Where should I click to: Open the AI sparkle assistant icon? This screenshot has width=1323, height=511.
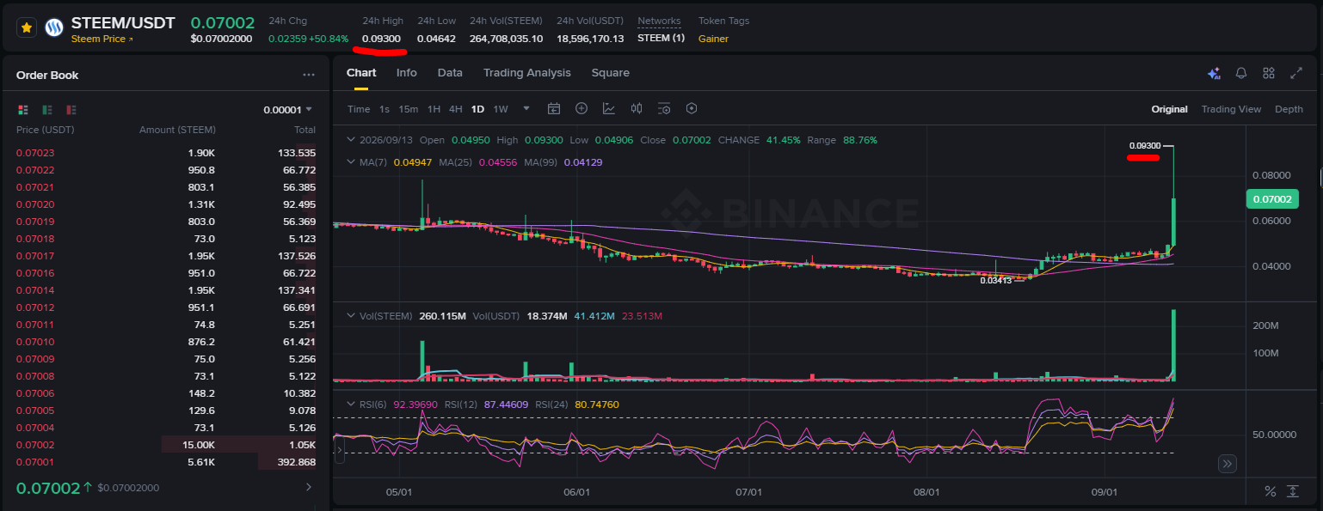[1214, 74]
